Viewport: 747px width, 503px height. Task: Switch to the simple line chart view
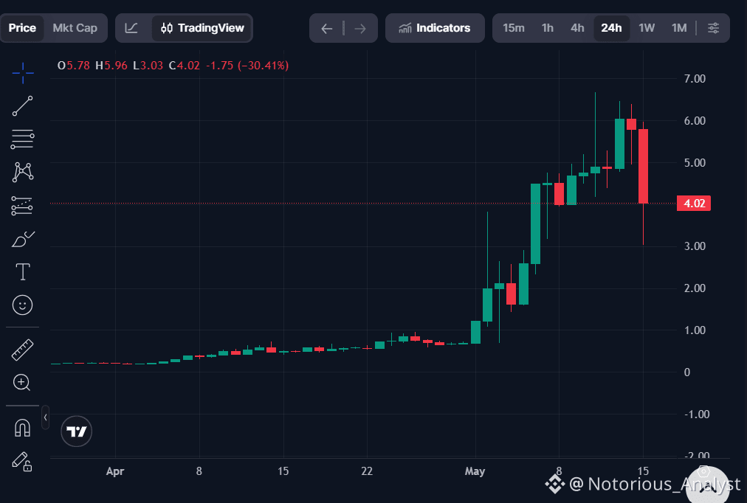tap(131, 28)
